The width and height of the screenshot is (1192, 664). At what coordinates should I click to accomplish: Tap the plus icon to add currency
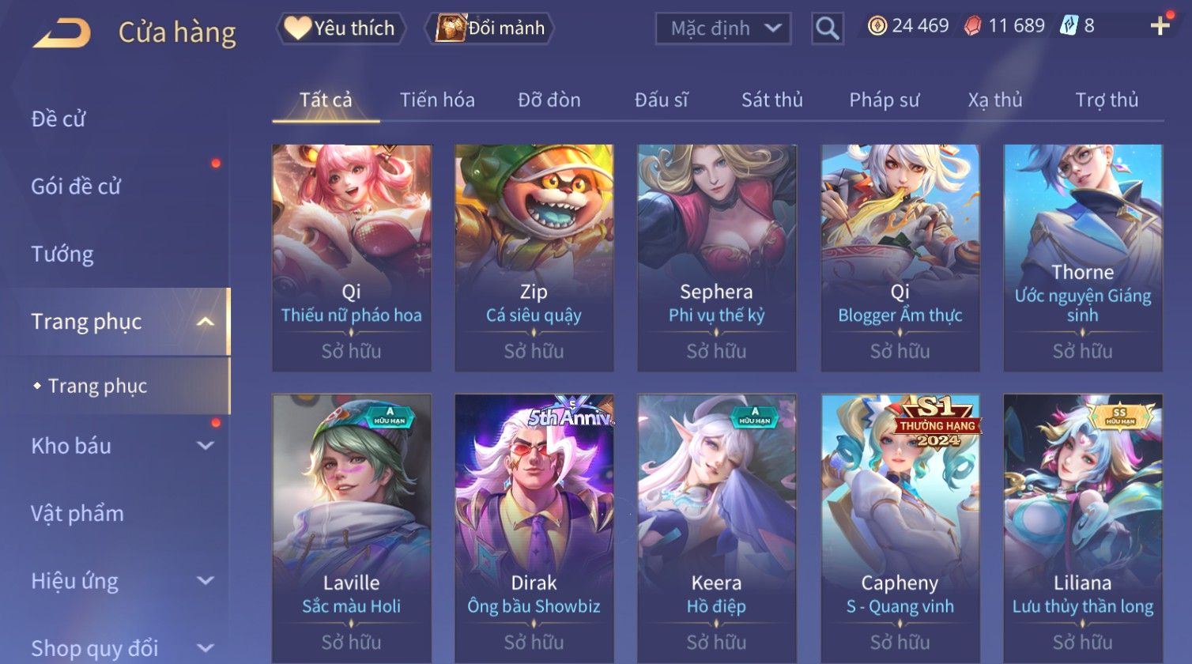(1160, 26)
